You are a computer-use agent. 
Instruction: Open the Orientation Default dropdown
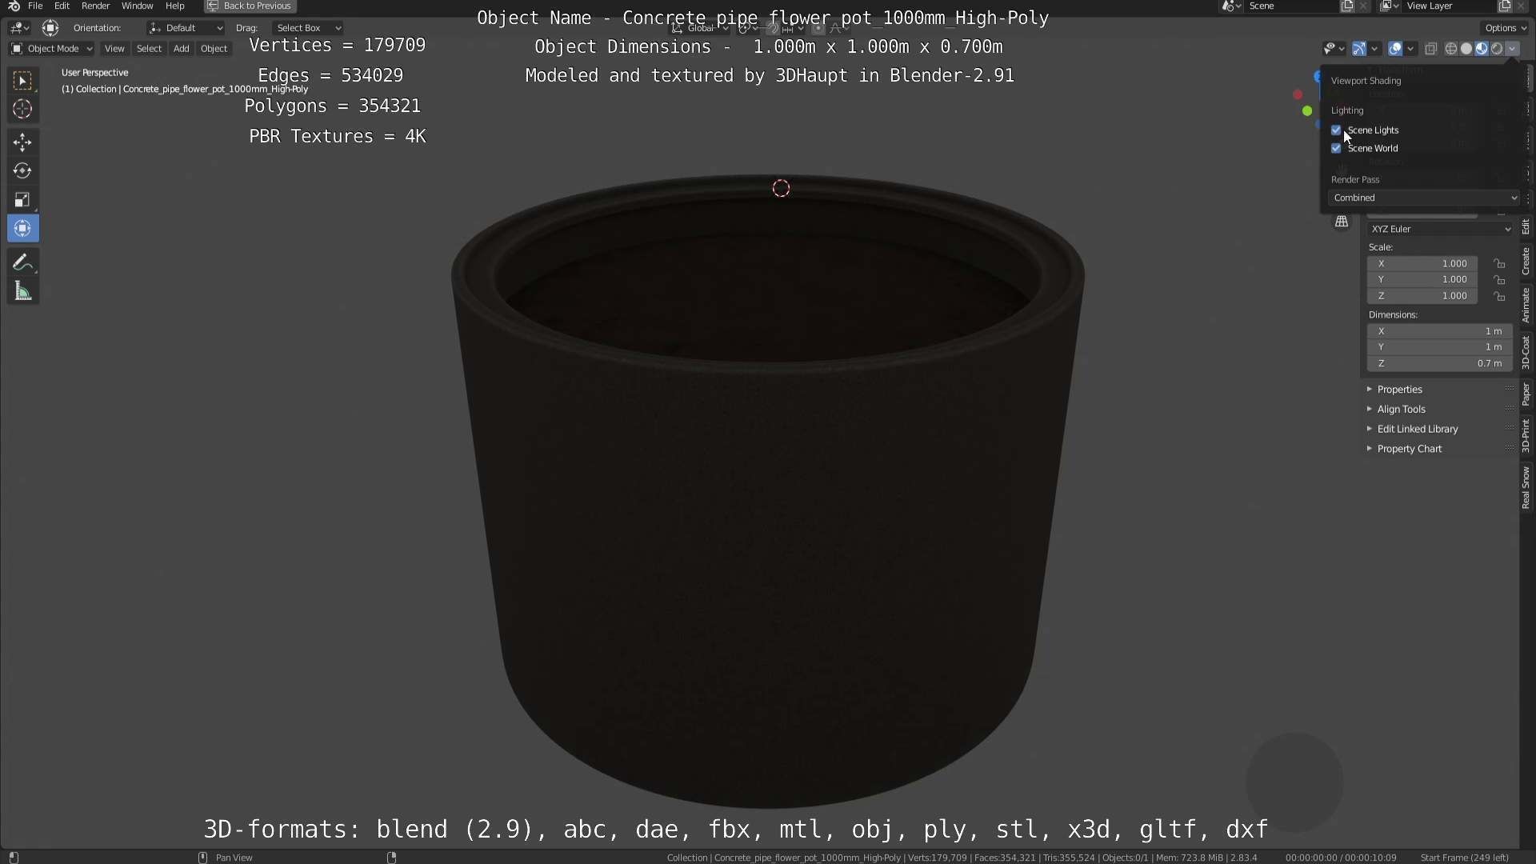pyautogui.click(x=186, y=28)
